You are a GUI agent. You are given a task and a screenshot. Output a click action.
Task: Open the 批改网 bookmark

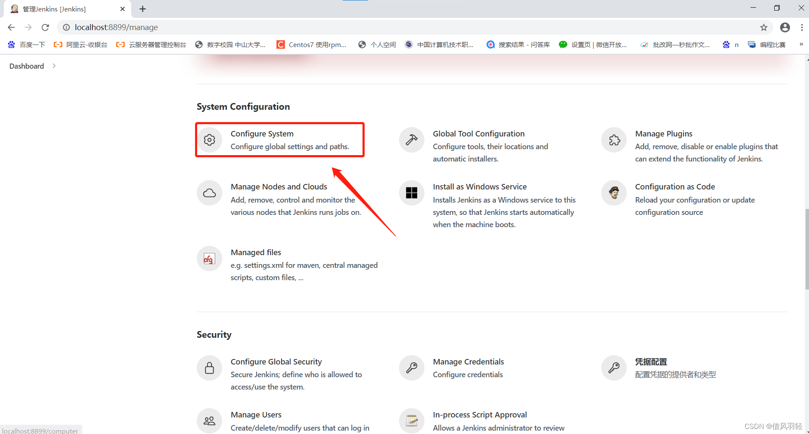[x=675, y=45]
